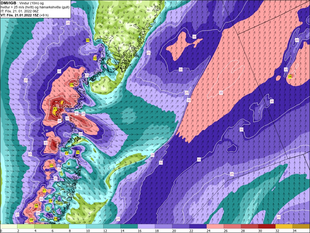This screenshot has height=233, width=310.
Task: Click the 'hámarkshviða (gult)' legend description line
Action: click(x=35, y=7)
